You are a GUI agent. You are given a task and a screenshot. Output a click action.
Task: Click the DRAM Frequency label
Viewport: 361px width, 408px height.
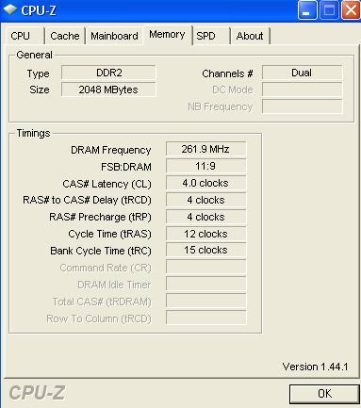tap(111, 150)
